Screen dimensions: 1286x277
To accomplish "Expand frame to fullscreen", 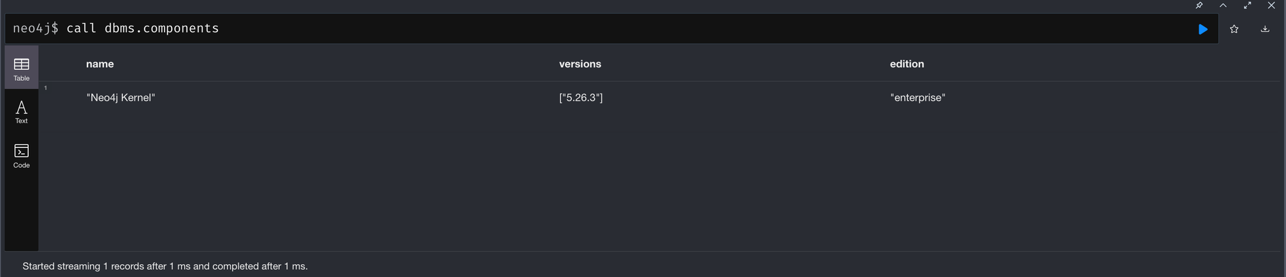I will click(1247, 5).
